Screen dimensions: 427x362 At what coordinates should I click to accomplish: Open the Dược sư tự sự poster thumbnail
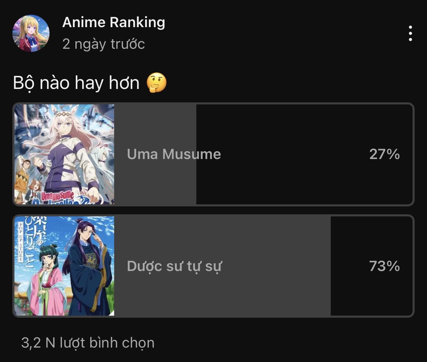click(x=64, y=266)
